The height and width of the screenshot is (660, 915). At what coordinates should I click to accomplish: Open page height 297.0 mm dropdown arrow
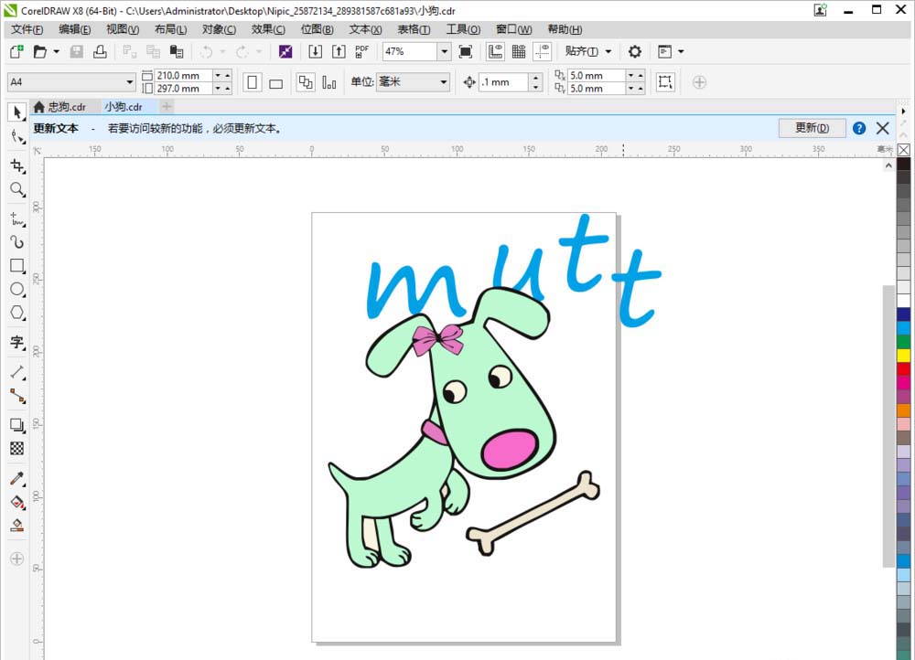pyautogui.click(x=218, y=89)
